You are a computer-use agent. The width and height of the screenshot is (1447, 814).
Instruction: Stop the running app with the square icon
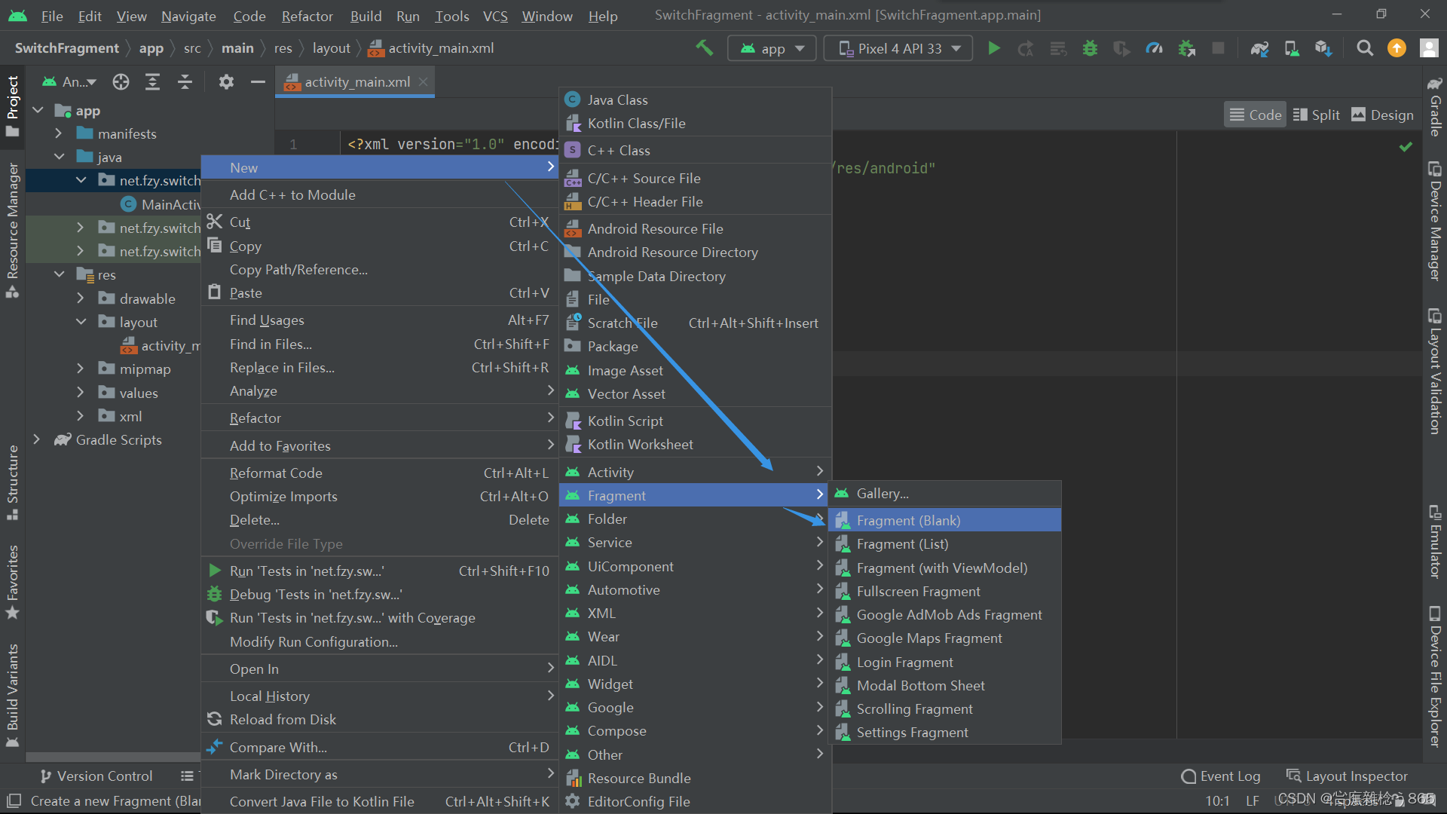tap(1219, 47)
